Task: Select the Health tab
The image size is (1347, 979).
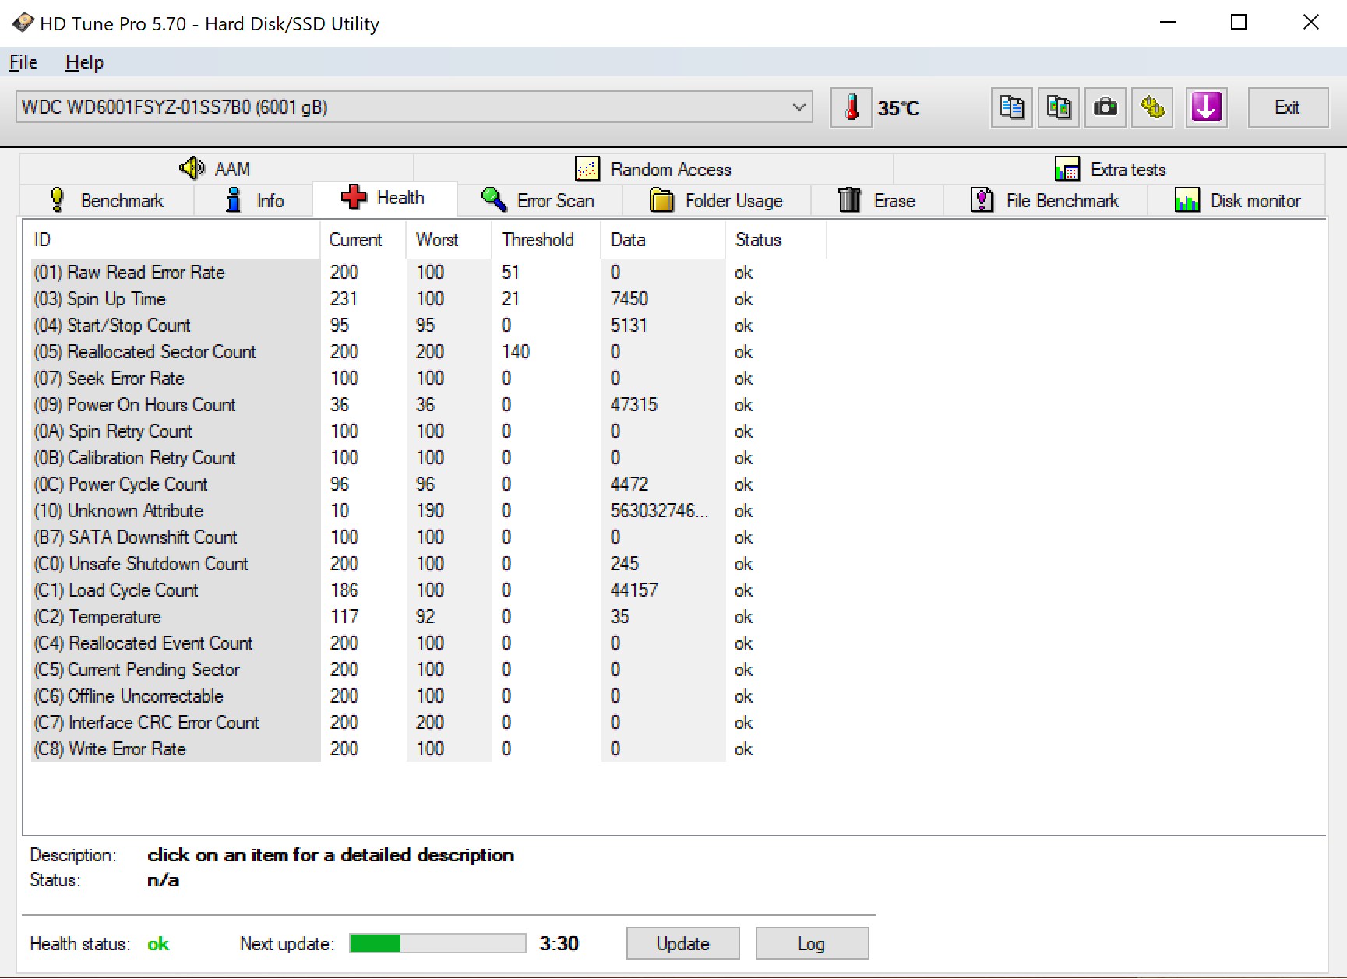Action: coord(384,198)
